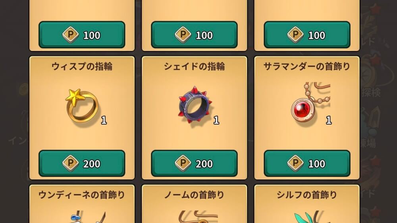
Task: Tap the サラマンダーの首飾り title label
Action: [306, 66]
